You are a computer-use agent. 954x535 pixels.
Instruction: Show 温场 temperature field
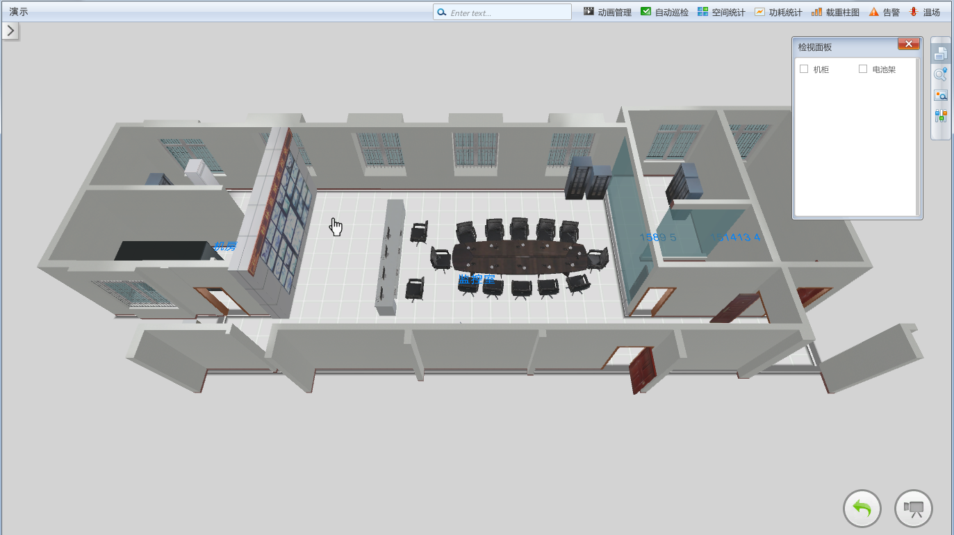[924, 13]
